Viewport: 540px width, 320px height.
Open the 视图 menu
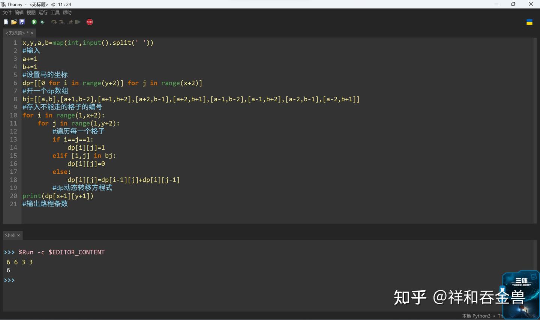click(31, 12)
